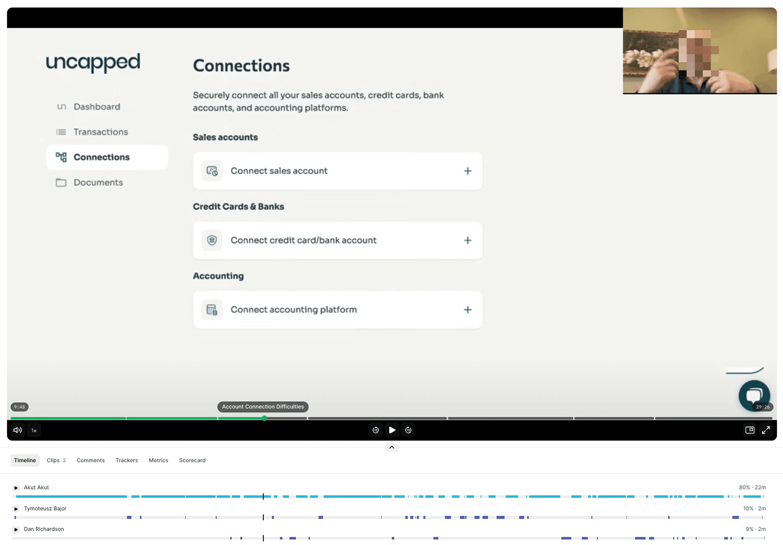This screenshot has height=545, width=783.
Task: Skip forward 10 seconds icon
Action: (408, 430)
